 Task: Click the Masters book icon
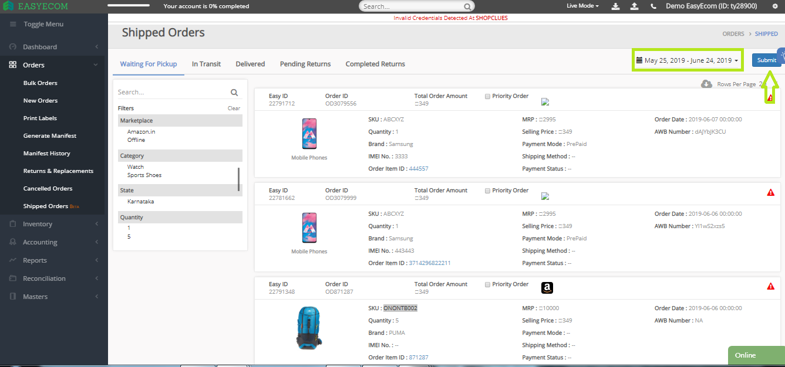click(13, 297)
